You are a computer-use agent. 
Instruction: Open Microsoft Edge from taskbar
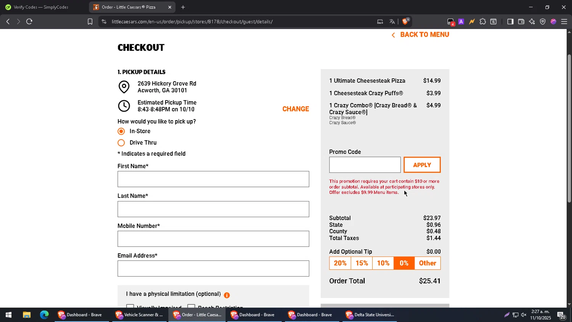(x=44, y=315)
